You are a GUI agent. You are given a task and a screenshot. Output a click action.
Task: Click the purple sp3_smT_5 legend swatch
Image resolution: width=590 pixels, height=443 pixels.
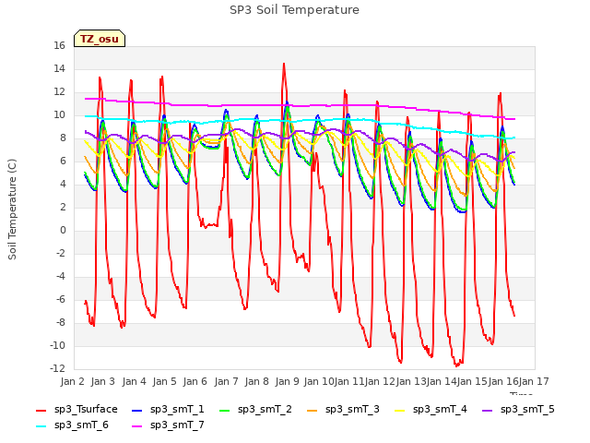point(488,411)
